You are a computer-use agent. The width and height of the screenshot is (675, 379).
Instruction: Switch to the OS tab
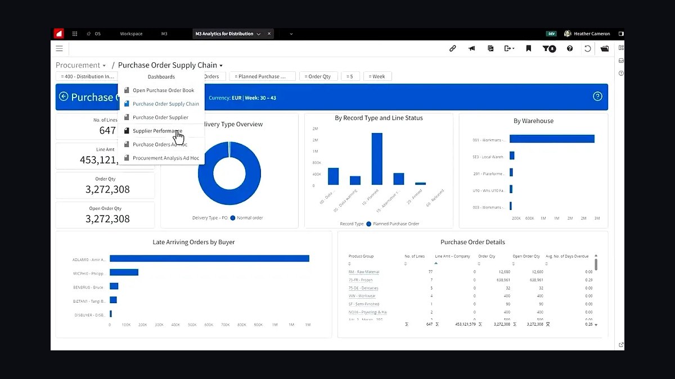point(97,34)
